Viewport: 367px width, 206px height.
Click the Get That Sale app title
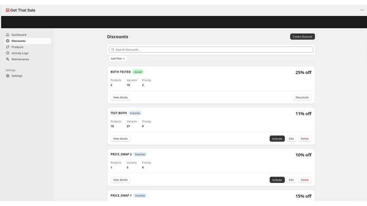23,10
